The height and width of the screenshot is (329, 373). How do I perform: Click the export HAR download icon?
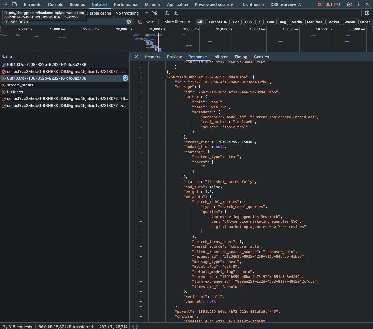(x=175, y=13)
